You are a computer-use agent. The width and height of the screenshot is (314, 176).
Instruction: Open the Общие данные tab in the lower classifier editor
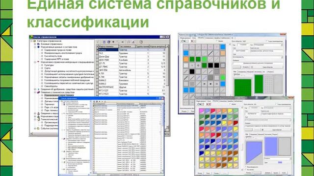click(x=201, y=101)
